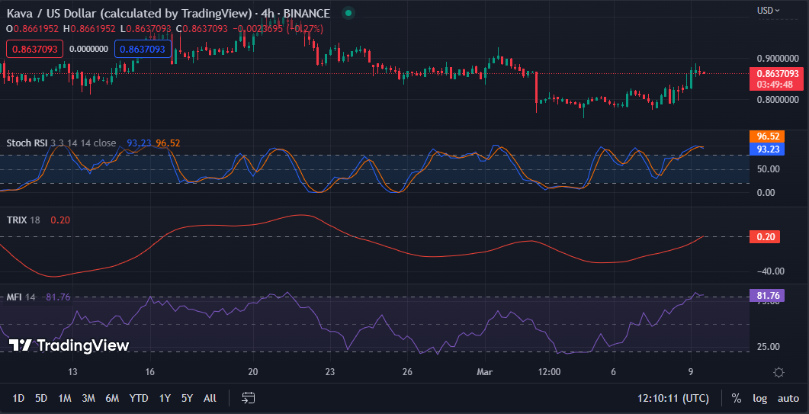The height and width of the screenshot is (414, 809).
Task: Click the MFI 81.76 price scale label
Action: [766, 295]
